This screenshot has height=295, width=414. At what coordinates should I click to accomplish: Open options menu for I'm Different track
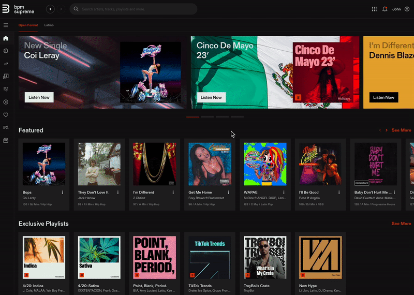pyautogui.click(x=173, y=192)
